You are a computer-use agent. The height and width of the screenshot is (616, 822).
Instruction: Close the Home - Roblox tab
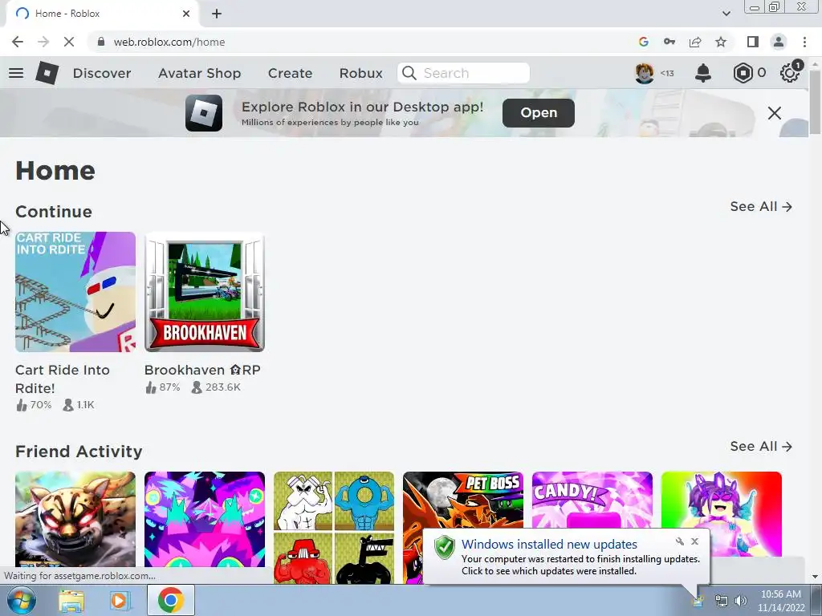pos(186,14)
